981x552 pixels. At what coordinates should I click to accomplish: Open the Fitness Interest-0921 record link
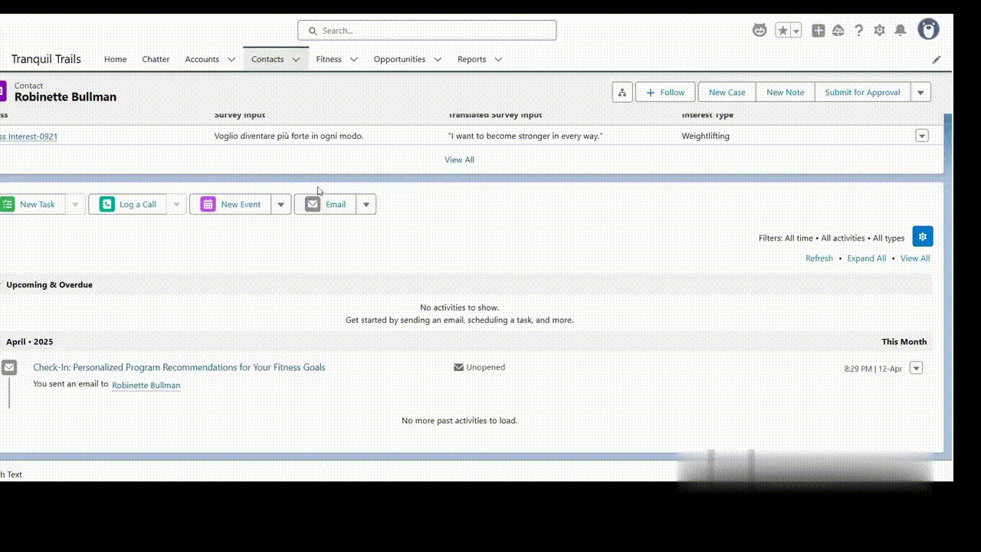click(28, 136)
